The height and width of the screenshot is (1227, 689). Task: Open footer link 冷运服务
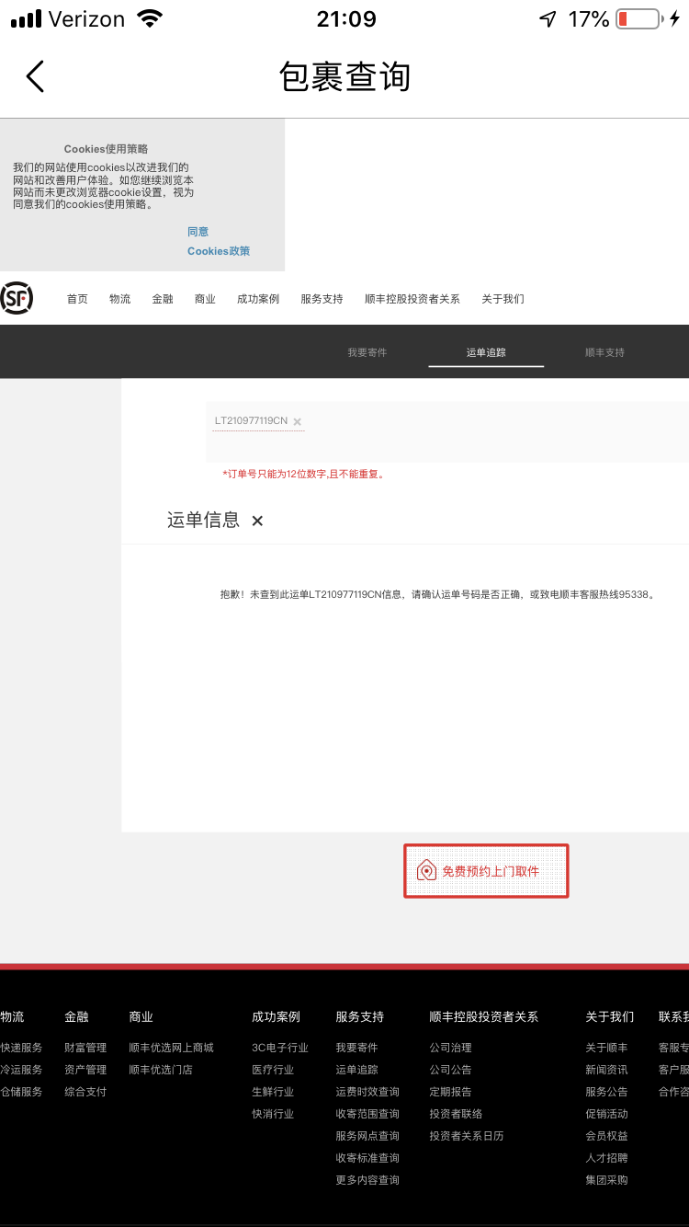click(21, 1070)
